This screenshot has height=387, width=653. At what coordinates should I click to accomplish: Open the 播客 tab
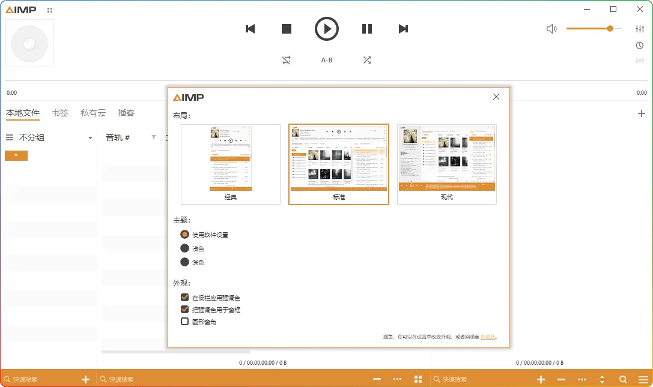tap(126, 113)
